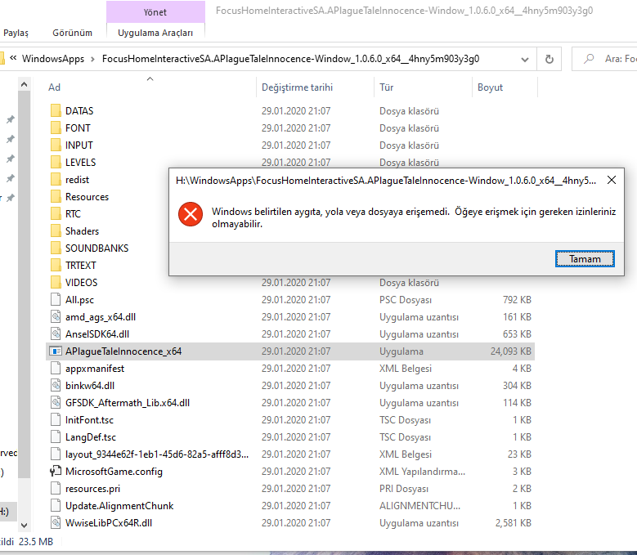Image resolution: width=637 pixels, height=555 pixels.
Task: Sort by Değiştirme tarihi column header
Action: tap(297, 87)
